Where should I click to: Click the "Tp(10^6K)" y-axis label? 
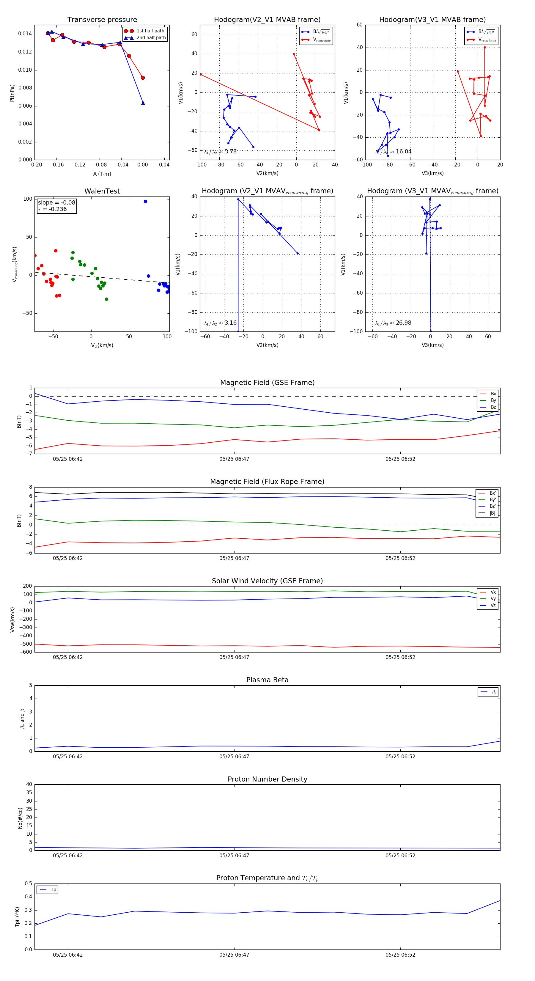pos(18,917)
